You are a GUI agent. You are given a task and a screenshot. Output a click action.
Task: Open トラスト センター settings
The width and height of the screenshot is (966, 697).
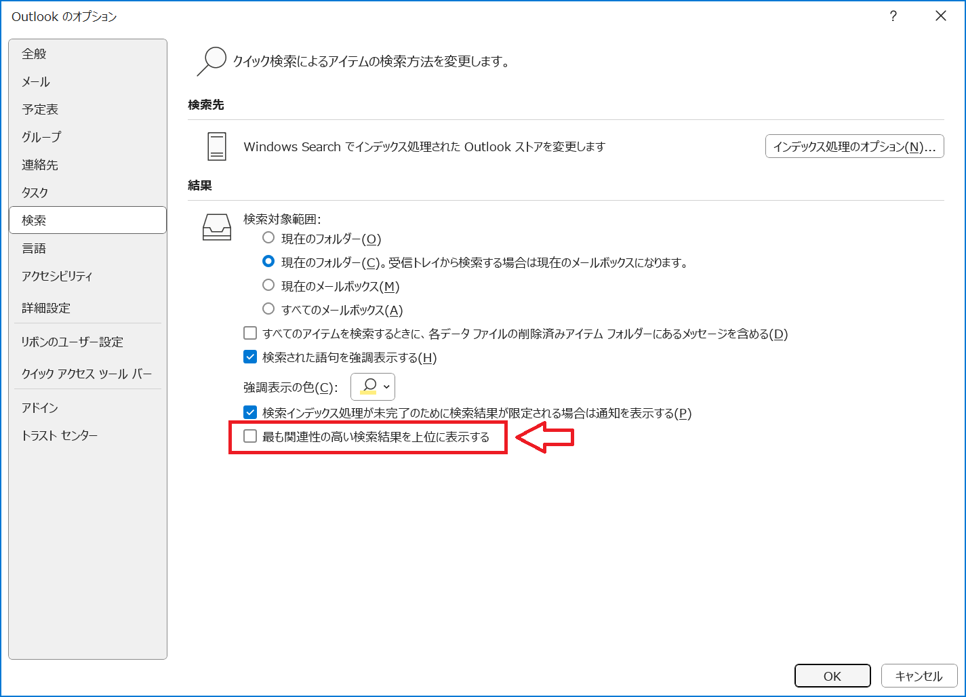click(x=87, y=435)
